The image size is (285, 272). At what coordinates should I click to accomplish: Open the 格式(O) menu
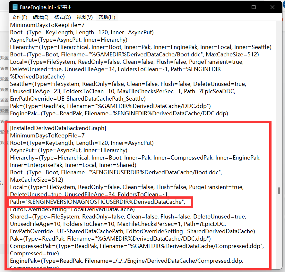(62, 17)
